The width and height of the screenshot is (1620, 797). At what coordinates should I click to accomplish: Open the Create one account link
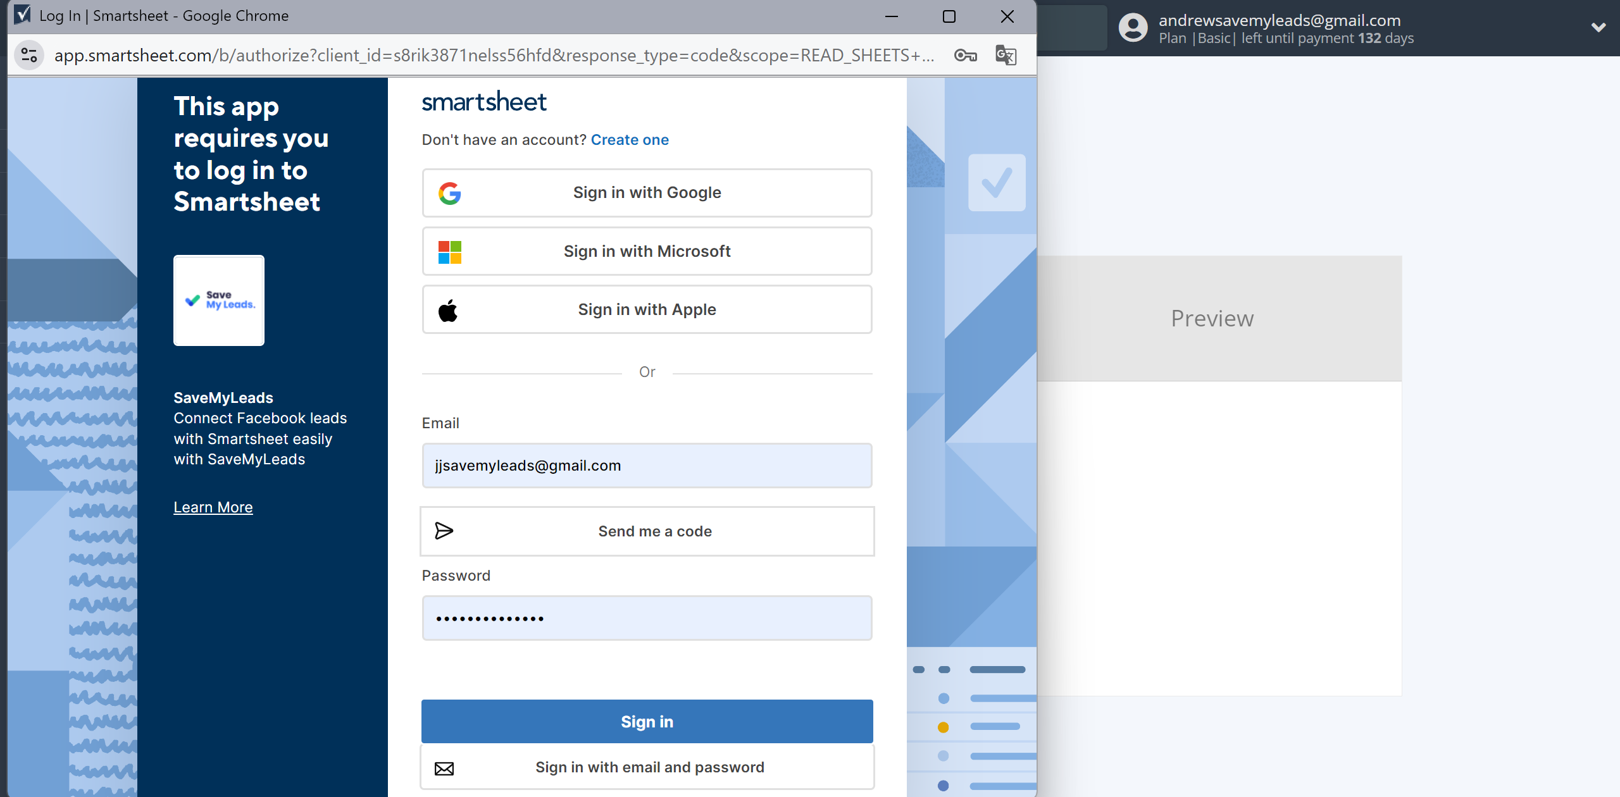630,140
